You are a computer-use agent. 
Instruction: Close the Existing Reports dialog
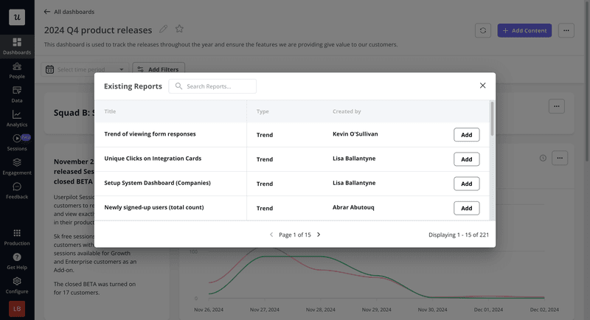483,86
